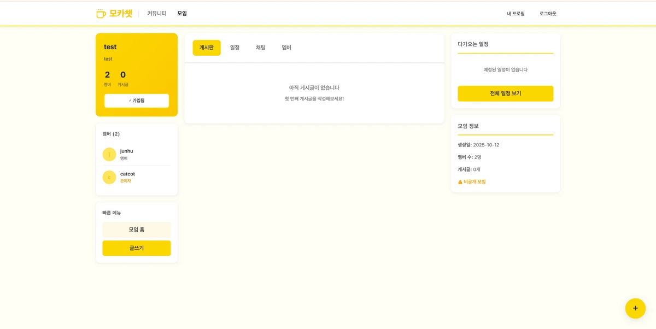Switch to the 채팅 tab
656x329 pixels.
pos(261,48)
